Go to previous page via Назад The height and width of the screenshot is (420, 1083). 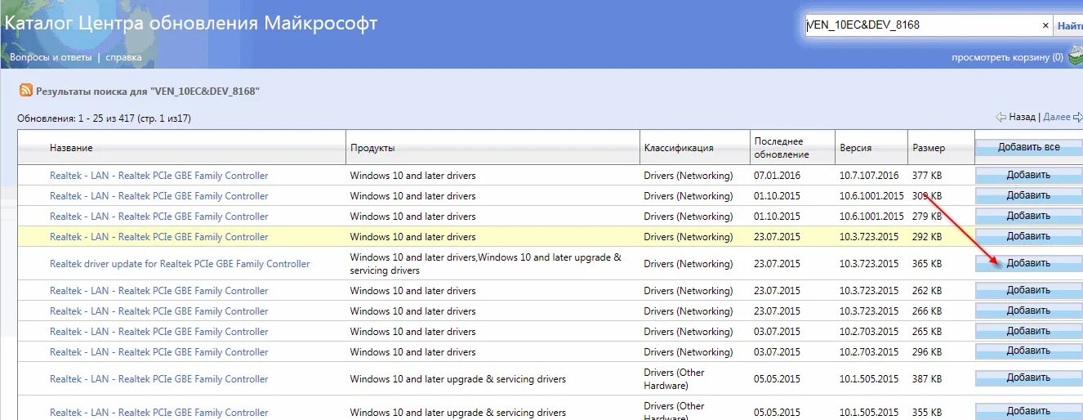point(1022,118)
